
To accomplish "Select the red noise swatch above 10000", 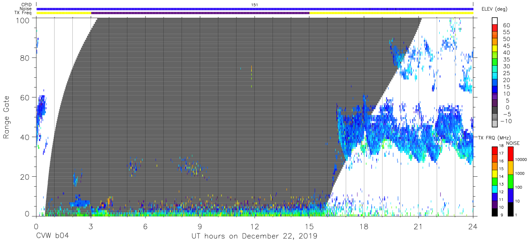I will (510, 154).
